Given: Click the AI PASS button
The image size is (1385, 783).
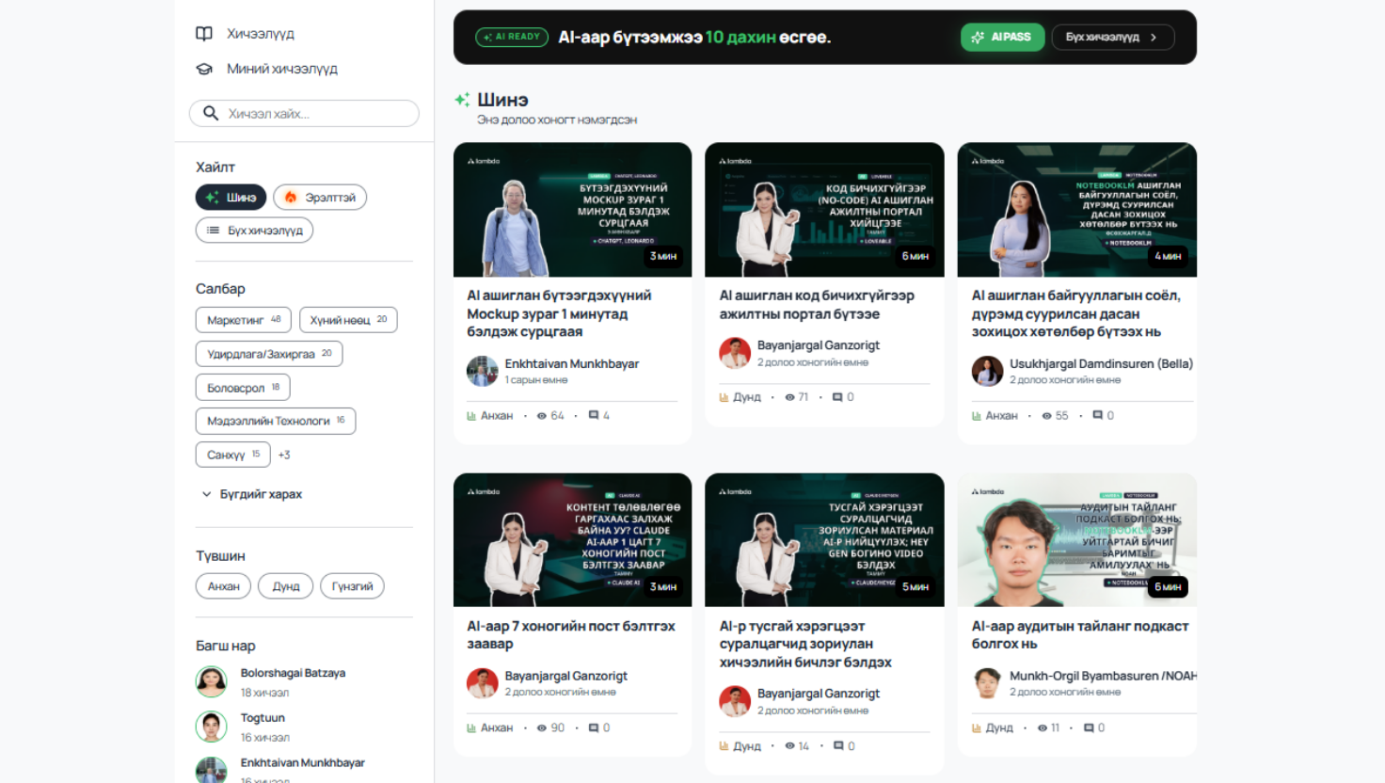Looking at the screenshot, I should click(x=1002, y=38).
